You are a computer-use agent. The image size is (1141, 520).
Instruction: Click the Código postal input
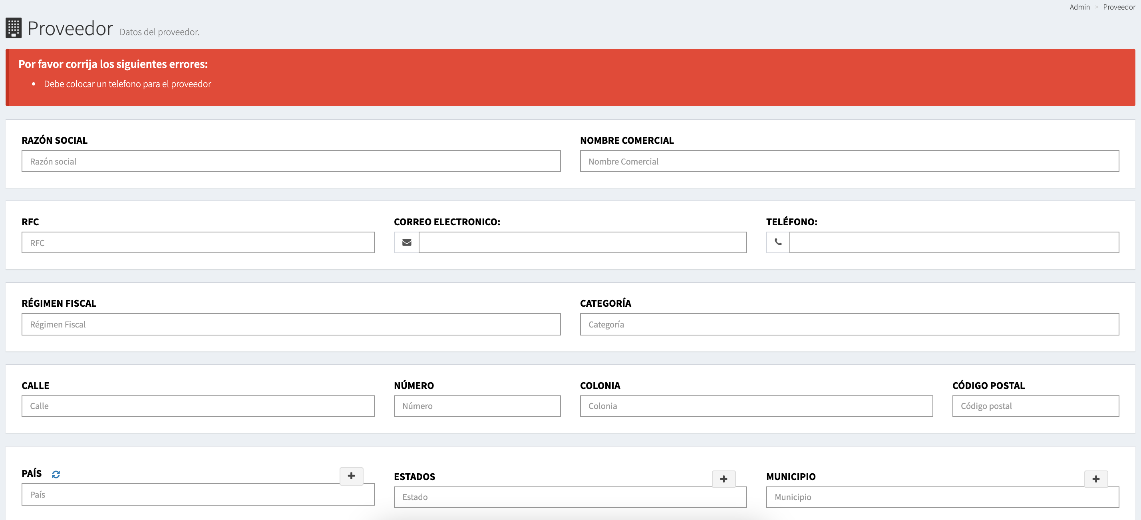[1035, 406]
